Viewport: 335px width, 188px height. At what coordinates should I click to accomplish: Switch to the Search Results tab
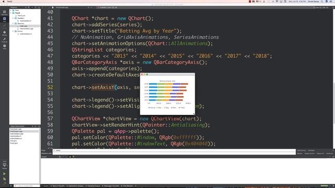click(58, 186)
